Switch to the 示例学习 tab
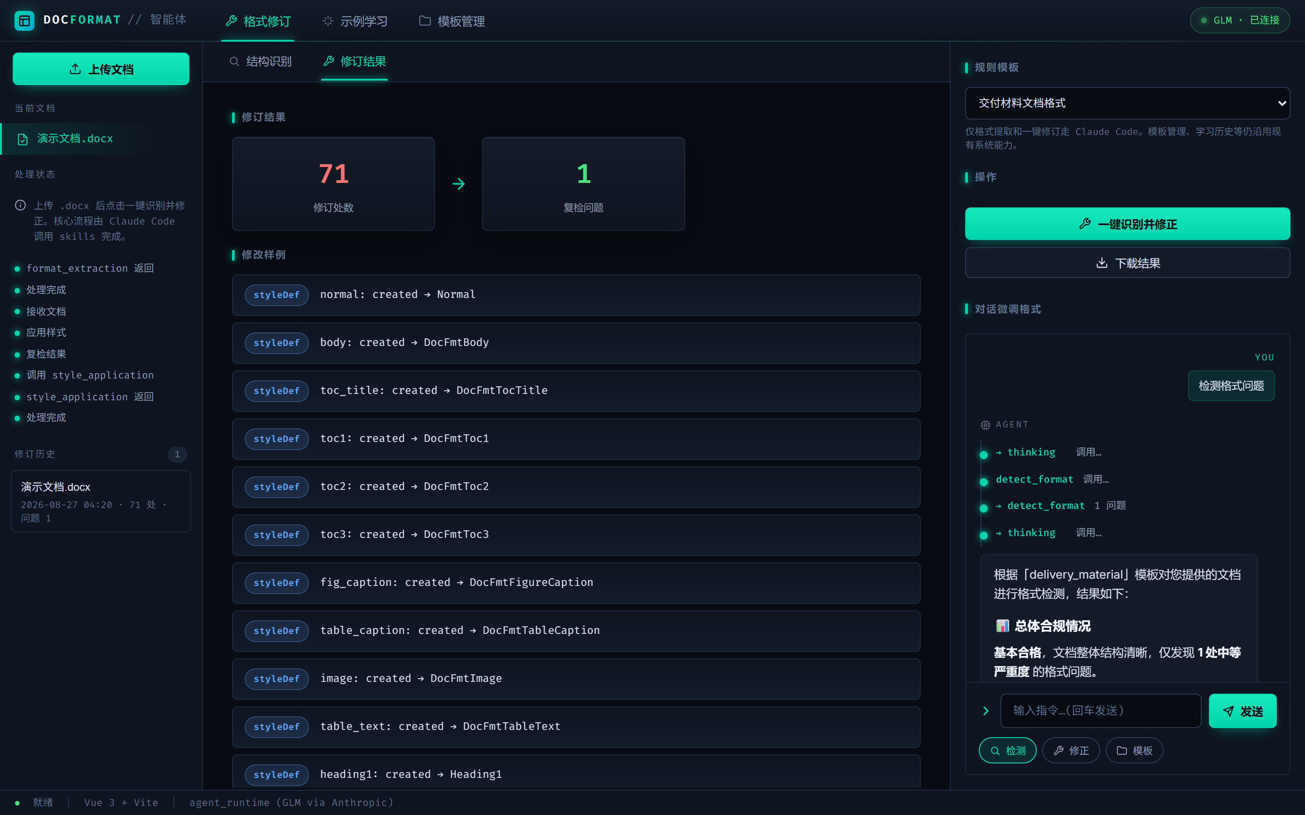The image size is (1305, 815). (355, 21)
